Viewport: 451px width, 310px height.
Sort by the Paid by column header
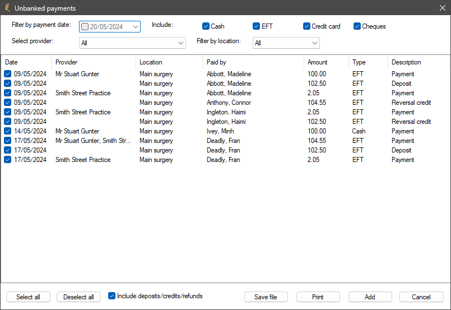(x=253, y=62)
